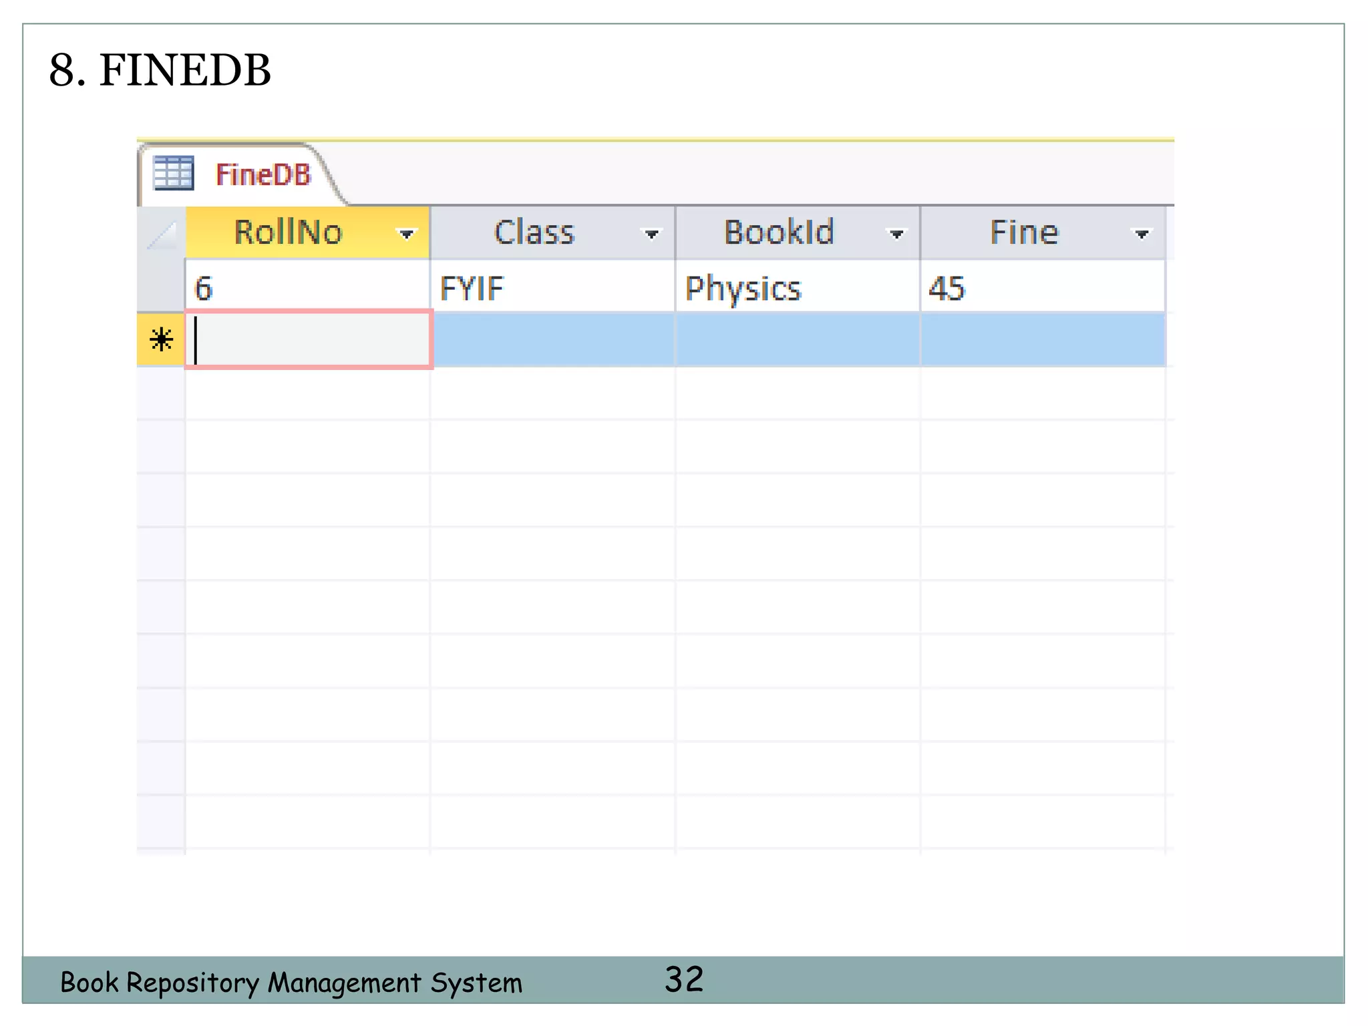Click the 'Book Repository Management System' footer text

tap(291, 983)
